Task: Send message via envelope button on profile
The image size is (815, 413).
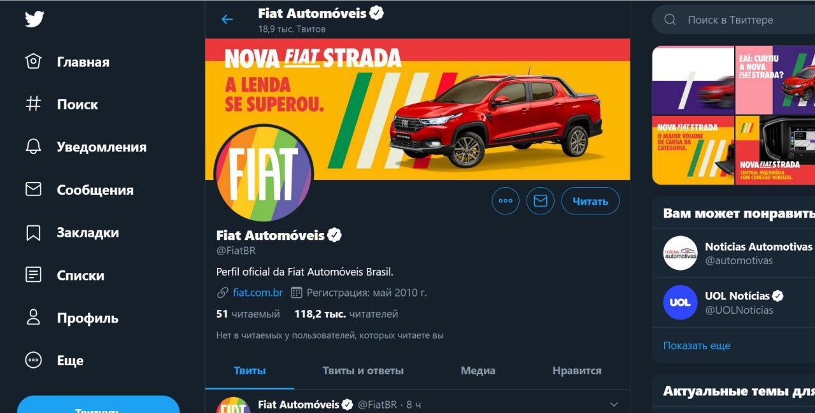Action: pyautogui.click(x=541, y=201)
